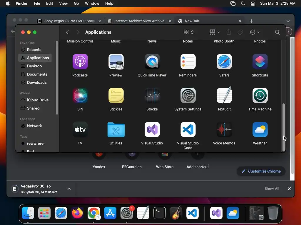The height and width of the screenshot is (225, 301).
Task: Open the Action ellipsis menu in Finder
Action: click(255, 32)
